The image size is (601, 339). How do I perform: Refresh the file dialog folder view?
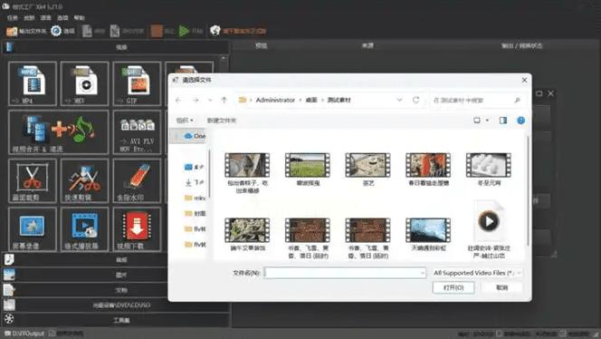[x=415, y=100]
